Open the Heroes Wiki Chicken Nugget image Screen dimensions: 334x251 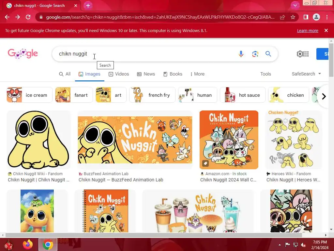(294, 140)
